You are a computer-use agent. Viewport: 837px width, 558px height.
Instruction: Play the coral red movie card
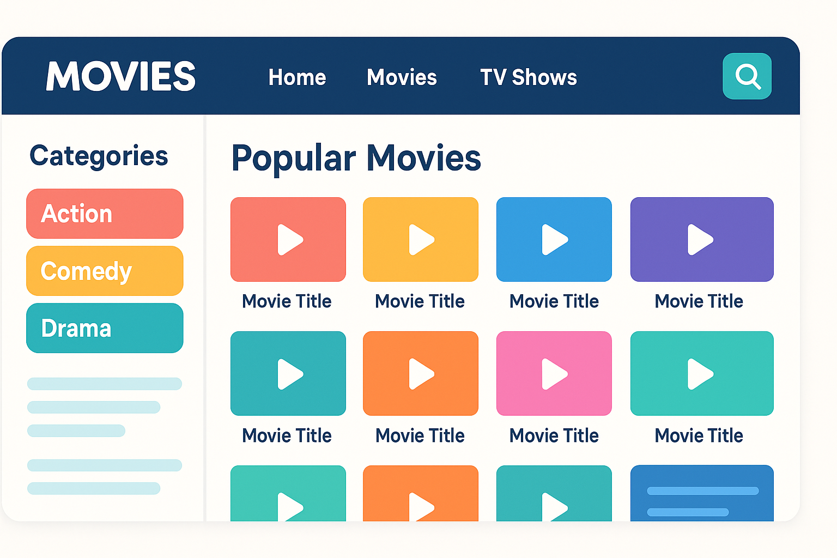[288, 240]
